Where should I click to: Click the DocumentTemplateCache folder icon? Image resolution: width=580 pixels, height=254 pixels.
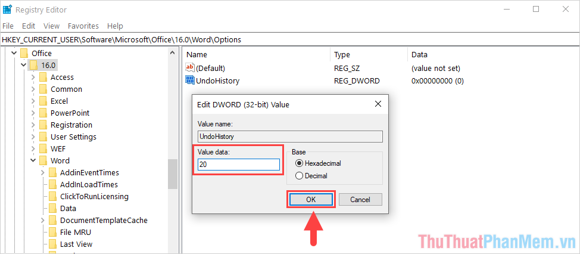coord(53,220)
